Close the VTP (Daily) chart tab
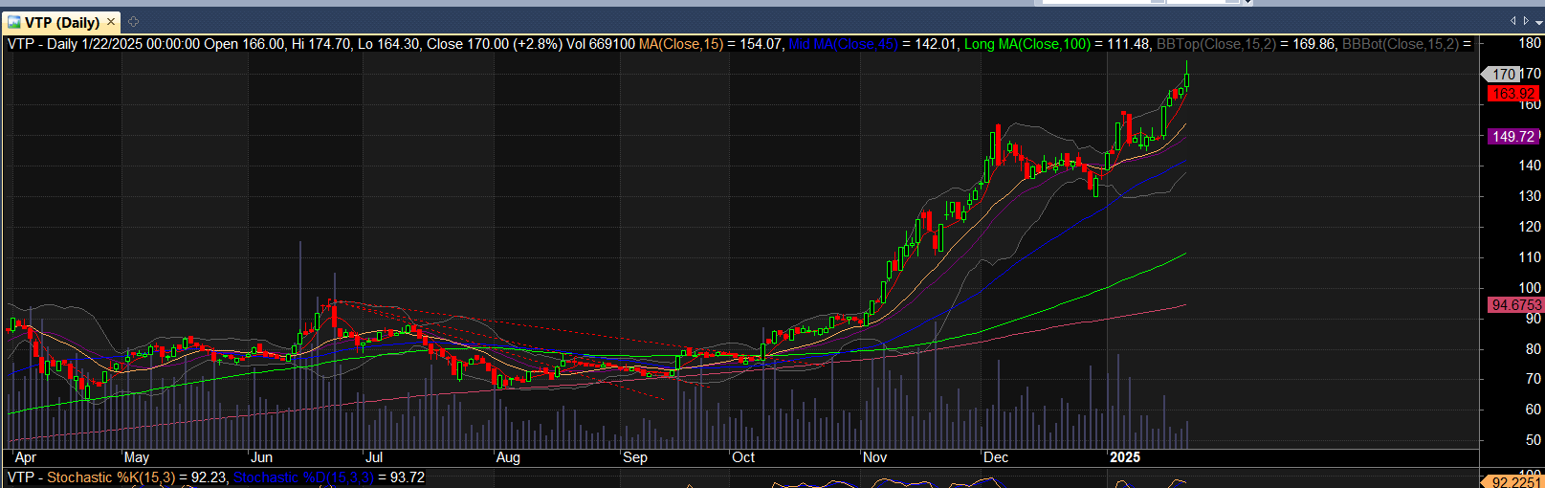The width and height of the screenshot is (1545, 488). (x=111, y=22)
